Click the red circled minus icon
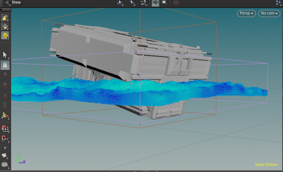The width and height of the screenshot is (283, 172). [x=176, y=3]
